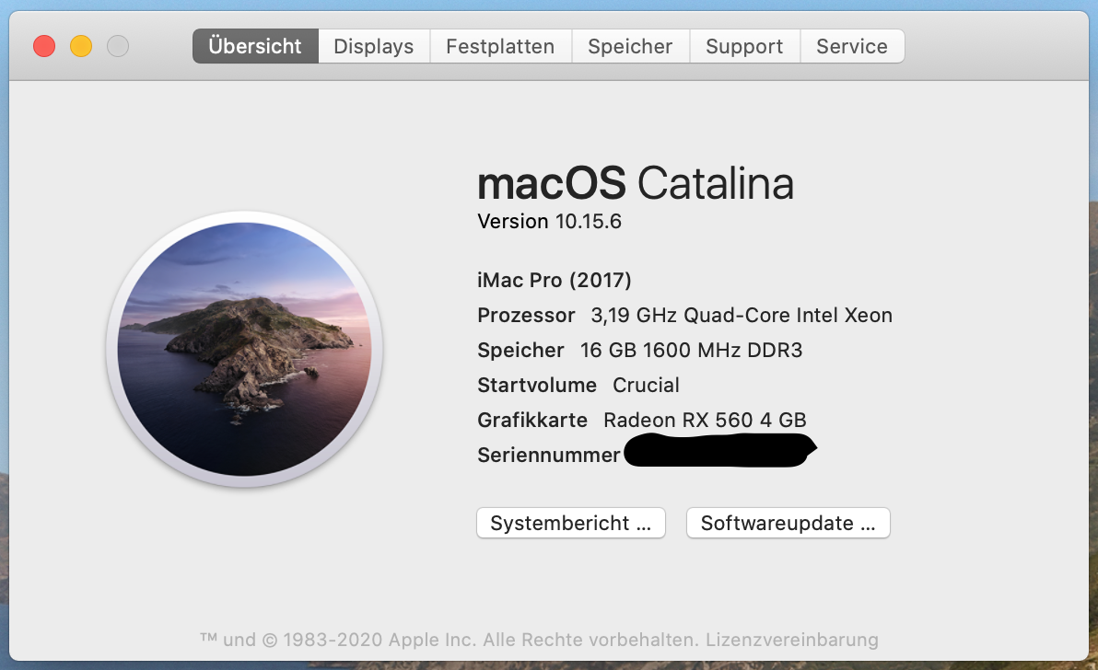Open the Systembericht report
The height and width of the screenshot is (670, 1098).
[571, 524]
